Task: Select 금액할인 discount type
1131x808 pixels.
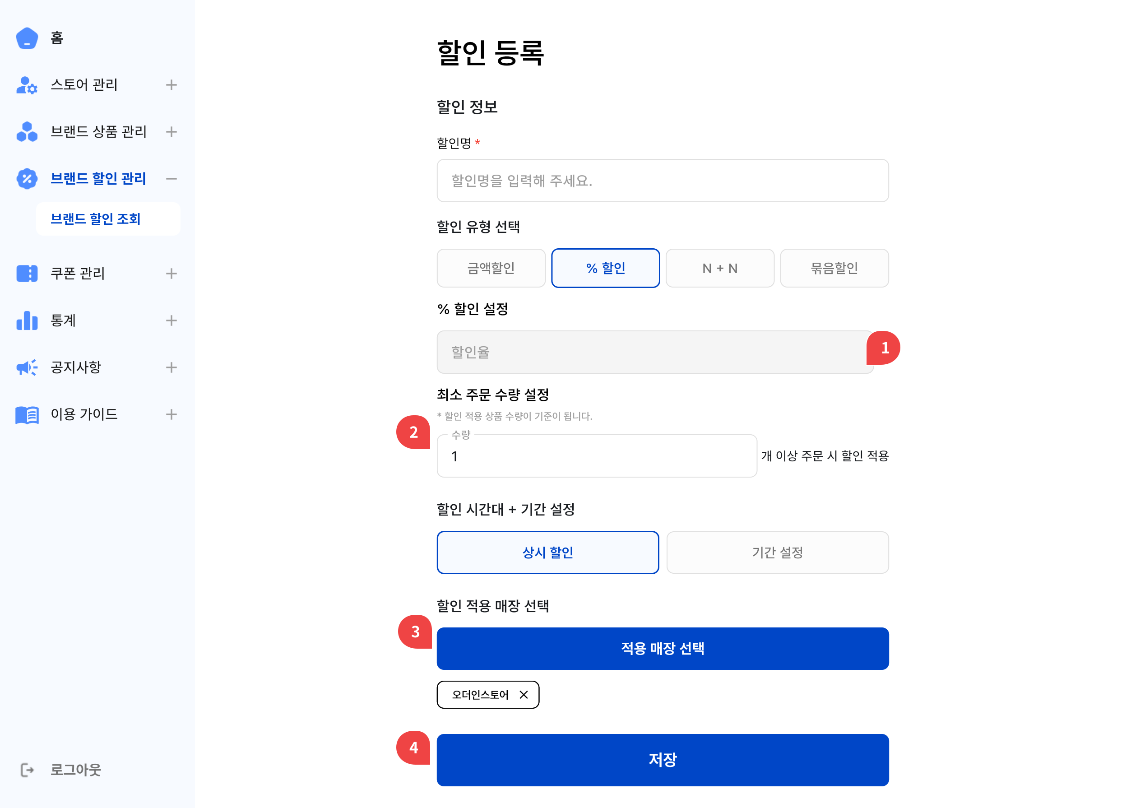Action: click(x=491, y=268)
